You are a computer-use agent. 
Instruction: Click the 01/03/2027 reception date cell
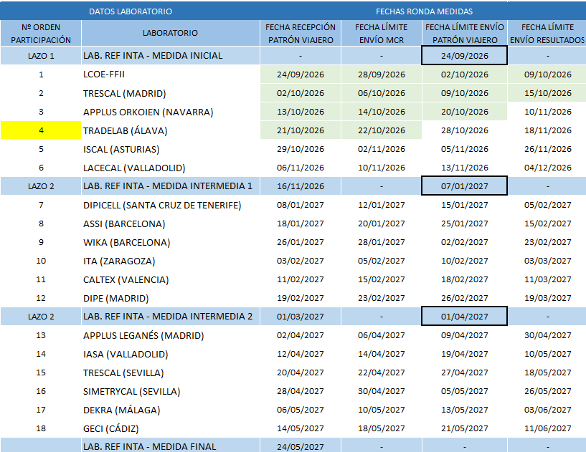click(301, 317)
